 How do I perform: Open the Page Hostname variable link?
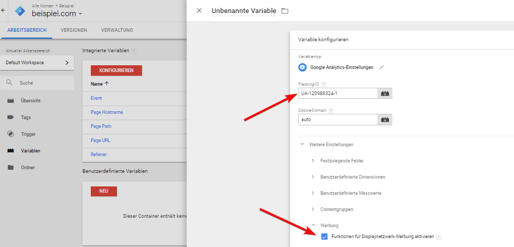[107, 112]
